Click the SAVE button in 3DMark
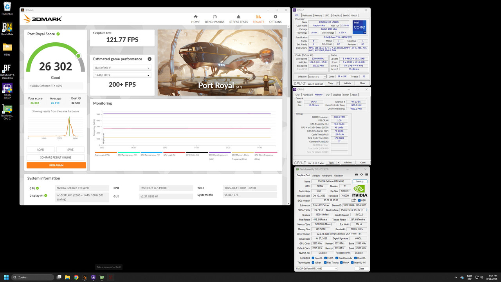The image size is (501, 282). [70, 150]
